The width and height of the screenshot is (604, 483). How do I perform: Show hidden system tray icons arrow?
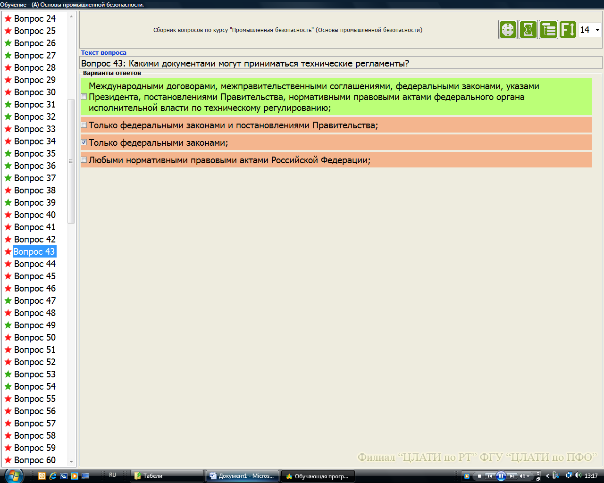(x=547, y=476)
